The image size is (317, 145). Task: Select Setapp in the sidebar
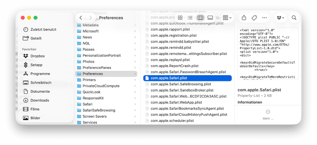(33, 65)
